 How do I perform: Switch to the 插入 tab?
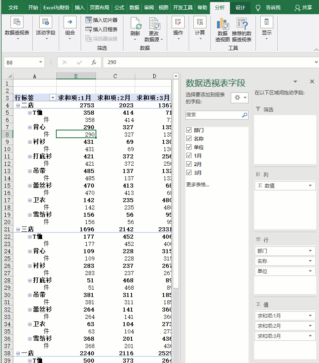click(x=80, y=8)
